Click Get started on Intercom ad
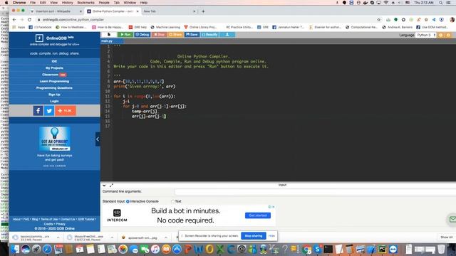This screenshot has width=456, height=256. tap(258, 215)
